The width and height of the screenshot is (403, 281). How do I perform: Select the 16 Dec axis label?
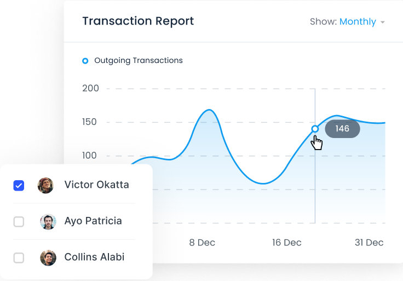[286, 243]
